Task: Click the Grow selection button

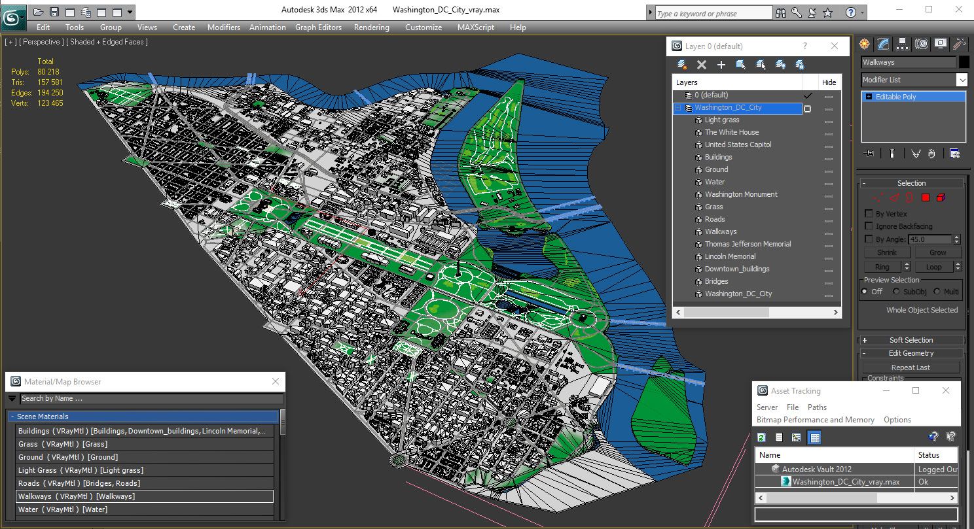Action: (x=937, y=252)
